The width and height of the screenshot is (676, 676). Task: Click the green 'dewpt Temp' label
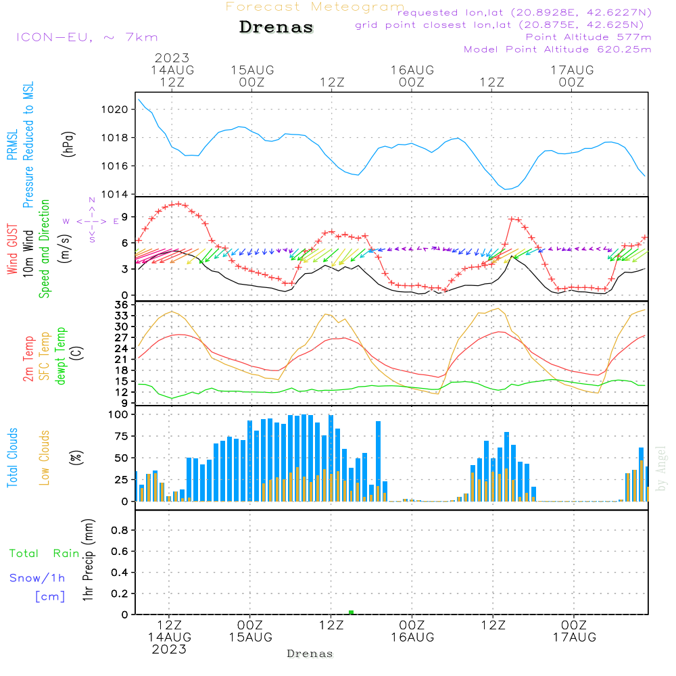point(60,356)
